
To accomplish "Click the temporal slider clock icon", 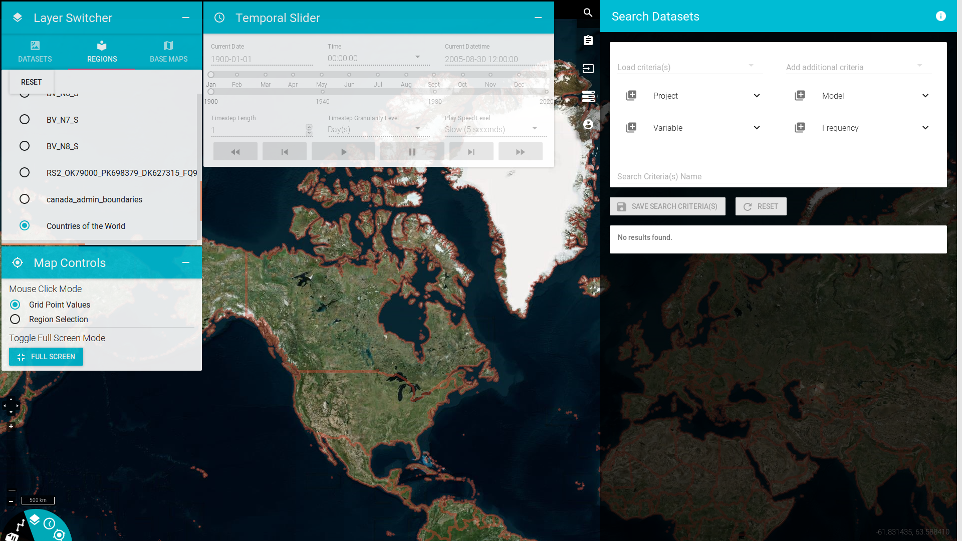I will (x=219, y=18).
